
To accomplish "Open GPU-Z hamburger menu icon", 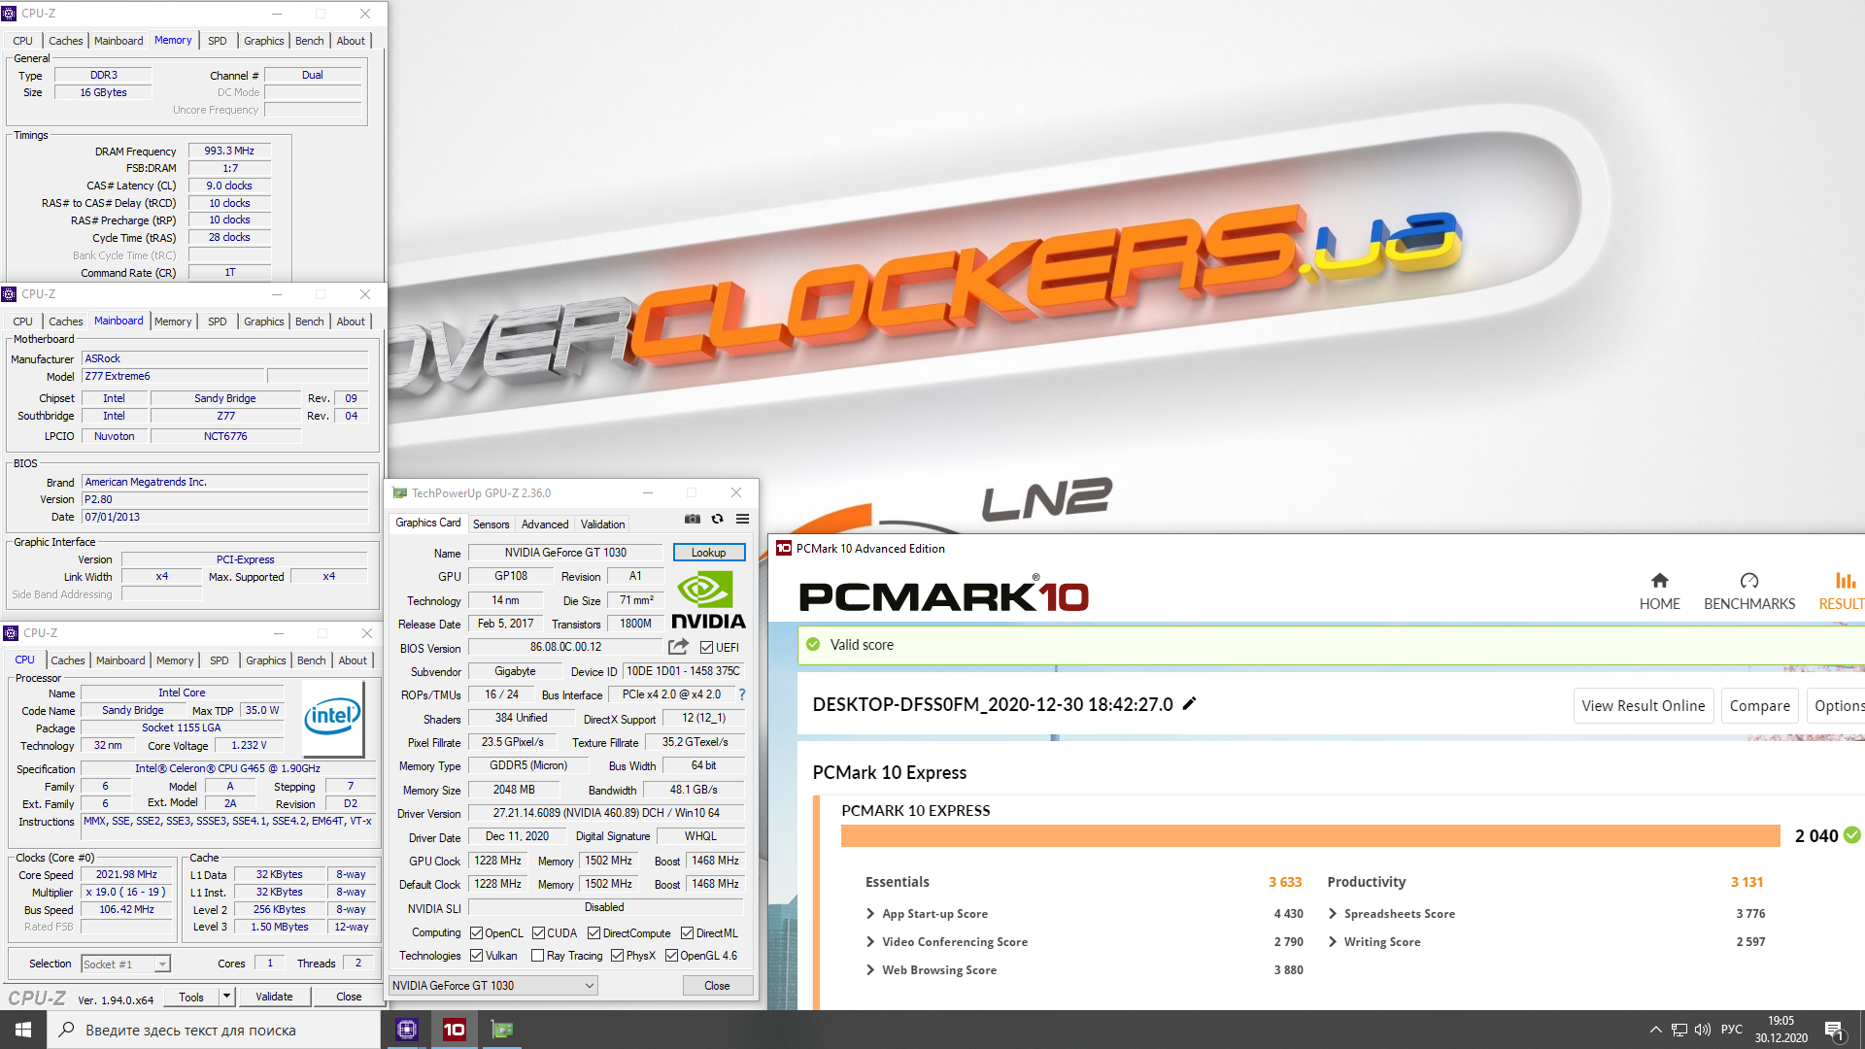I will pos(742,519).
